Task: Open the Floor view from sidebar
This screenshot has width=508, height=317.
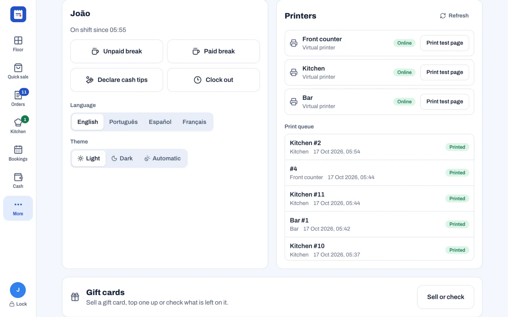Action: pos(18,44)
